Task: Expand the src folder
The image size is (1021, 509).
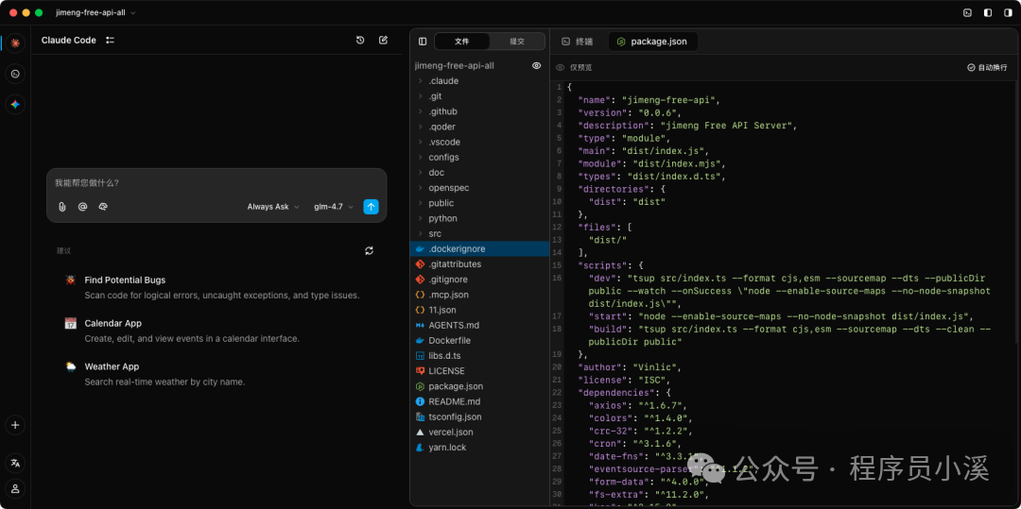Action: pyautogui.click(x=479, y=233)
